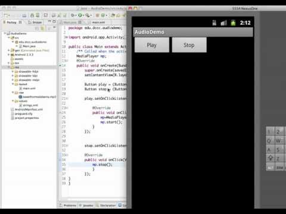Click the Open Type toolbar icon
The width and height of the screenshot is (286, 214).
[113, 15]
